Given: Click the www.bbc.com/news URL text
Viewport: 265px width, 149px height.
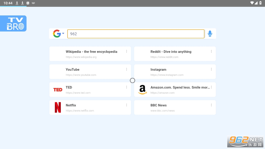Looking at the screenshot, I should (x=163, y=111).
